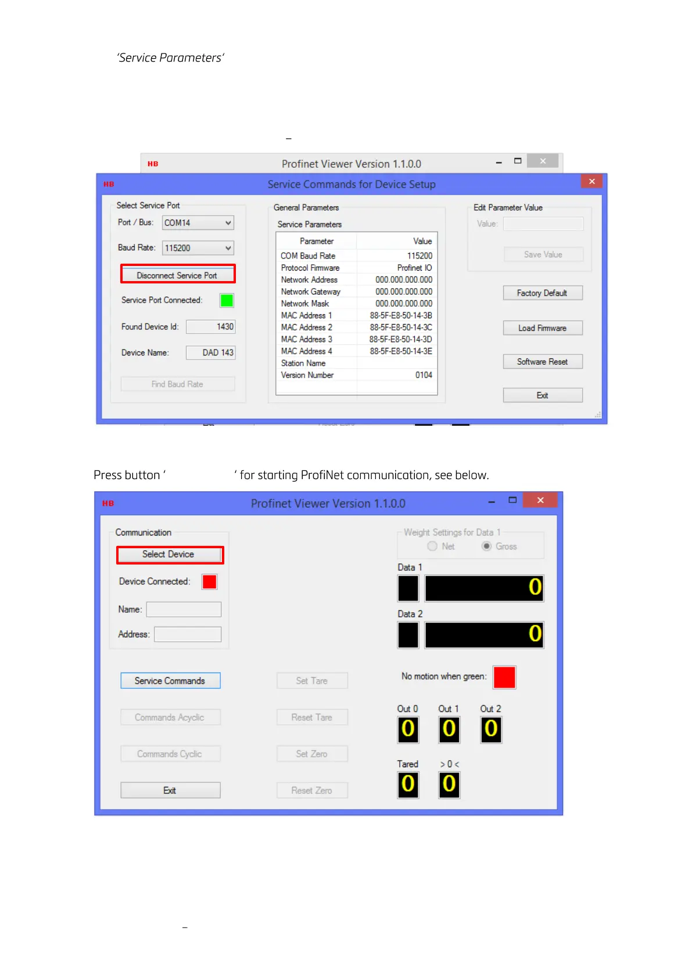Image resolution: width=692 pixels, height=978 pixels.
Task: Maximize the lower Profinet Viewer window
Action: pos(512,500)
